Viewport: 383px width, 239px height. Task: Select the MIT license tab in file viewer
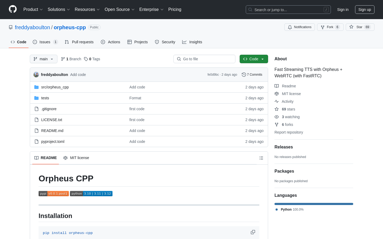(76, 158)
